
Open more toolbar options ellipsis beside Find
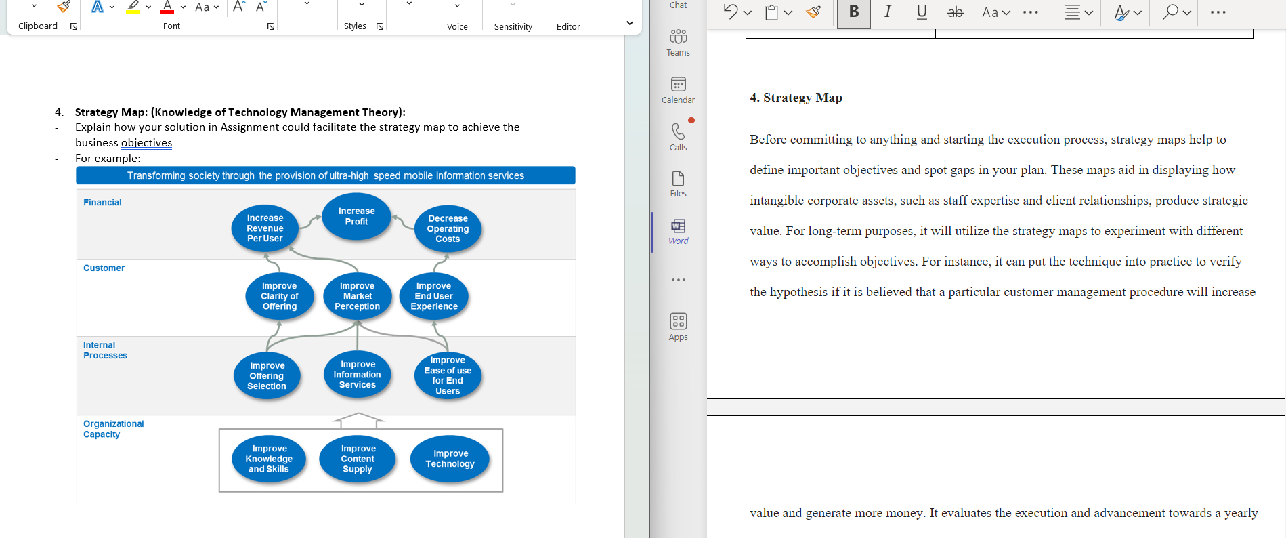[1218, 12]
